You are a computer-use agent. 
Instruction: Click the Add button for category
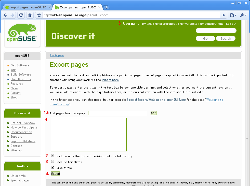pyautogui.click(x=153, y=113)
